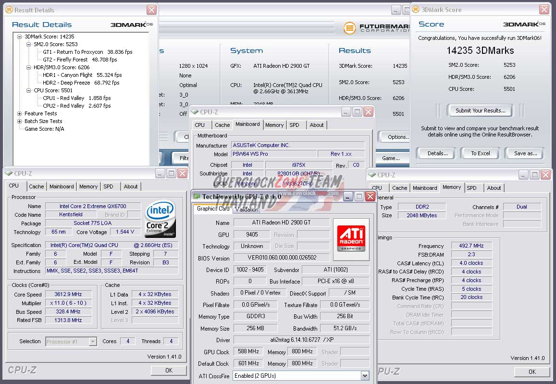This screenshot has height=384, width=556.
Task: Open Cache tab in right CPU-Z window
Action: point(400,188)
